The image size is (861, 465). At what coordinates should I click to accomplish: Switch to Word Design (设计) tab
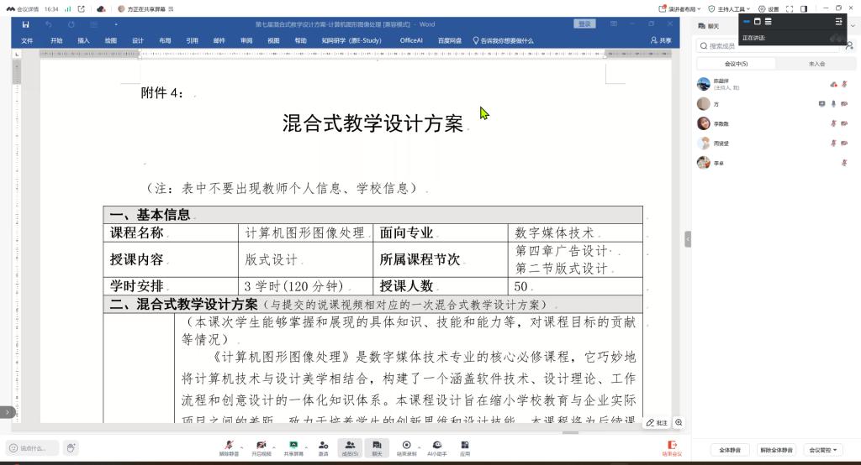138,40
